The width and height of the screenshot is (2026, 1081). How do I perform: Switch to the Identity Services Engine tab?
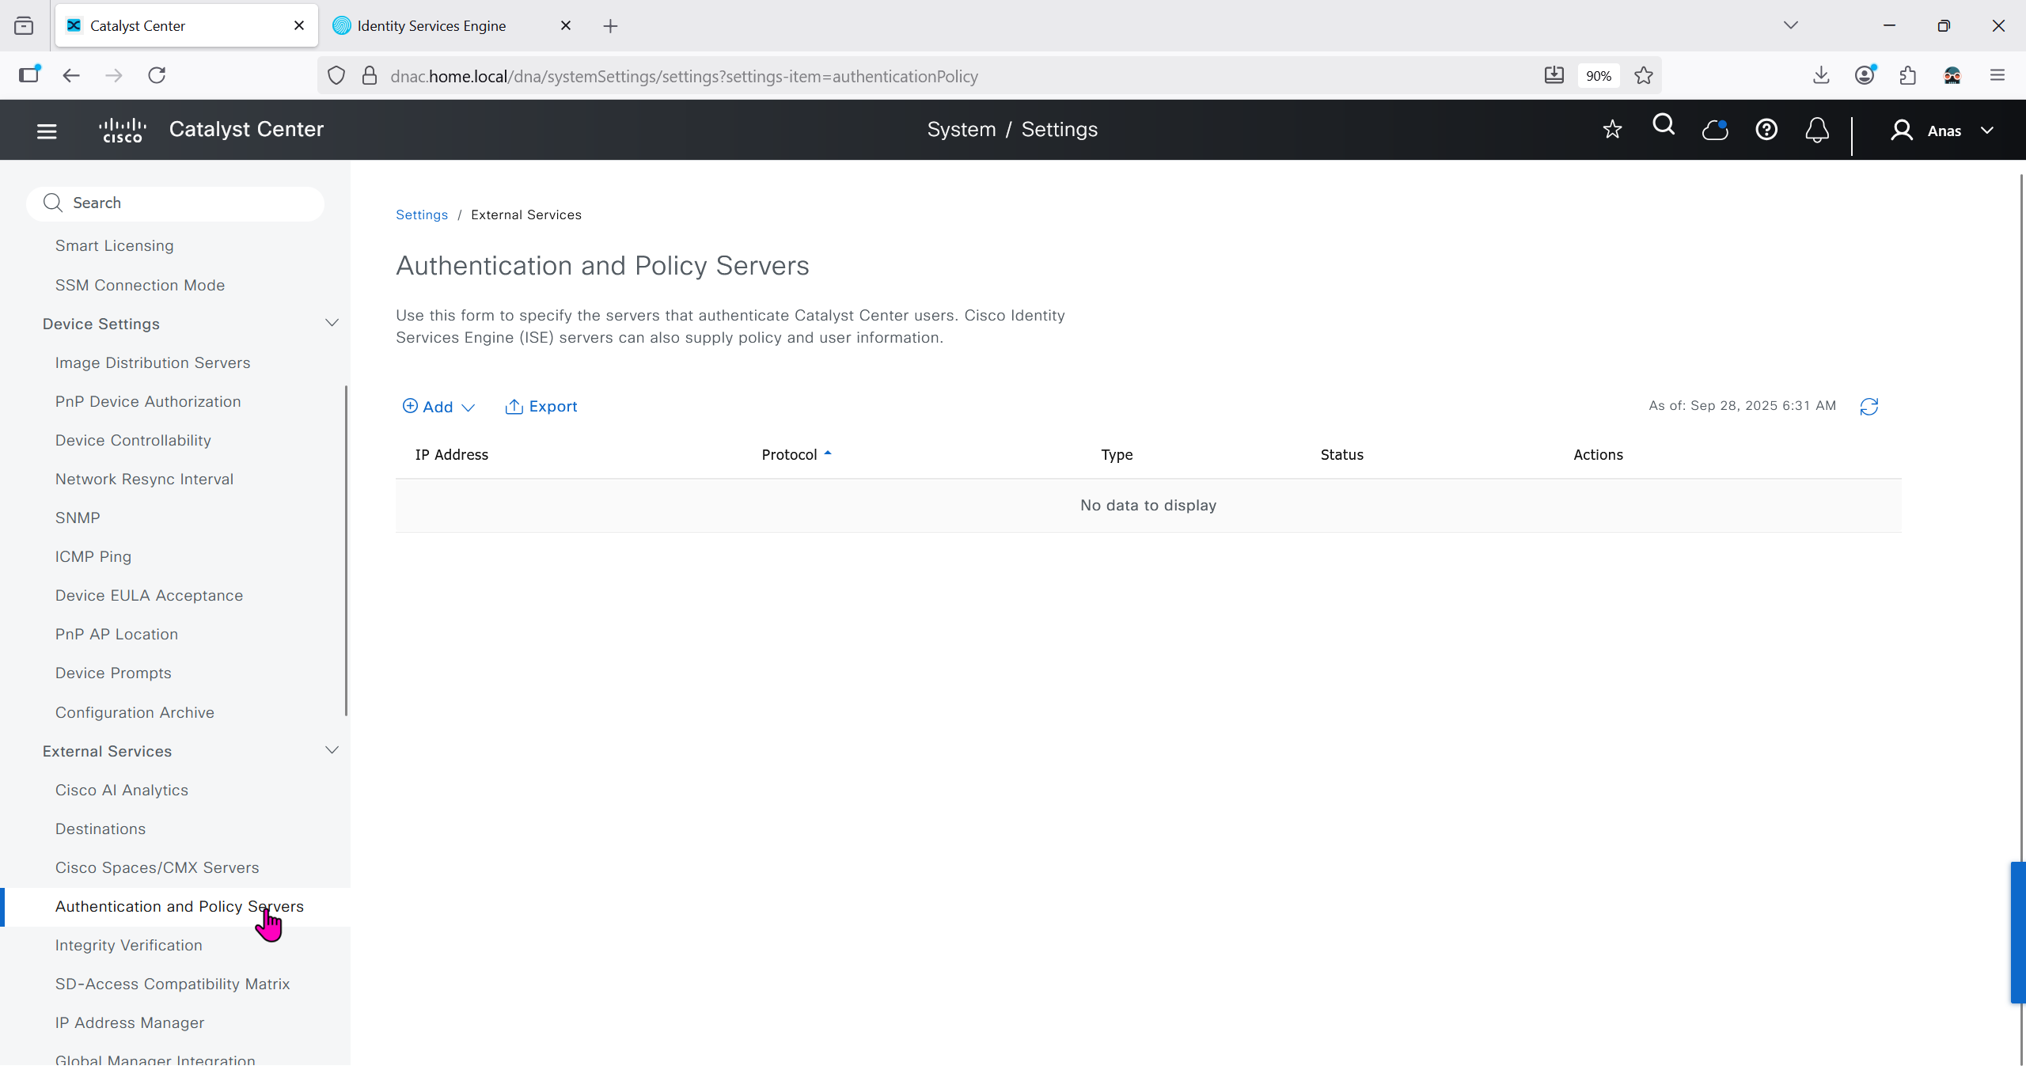click(x=431, y=25)
